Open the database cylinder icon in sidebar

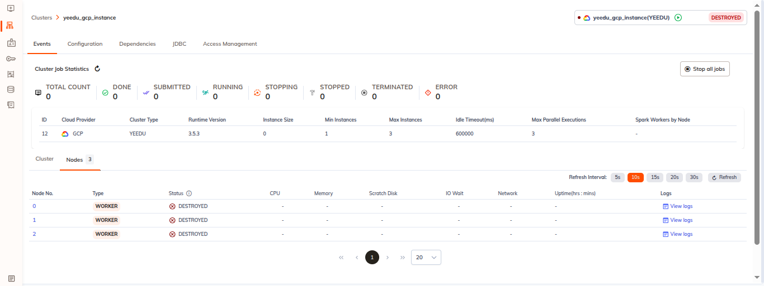pyautogui.click(x=11, y=89)
